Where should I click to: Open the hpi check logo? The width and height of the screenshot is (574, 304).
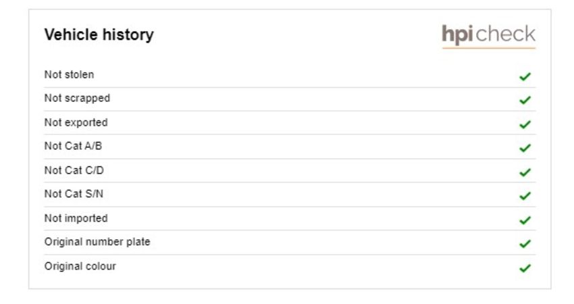pos(489,36)
